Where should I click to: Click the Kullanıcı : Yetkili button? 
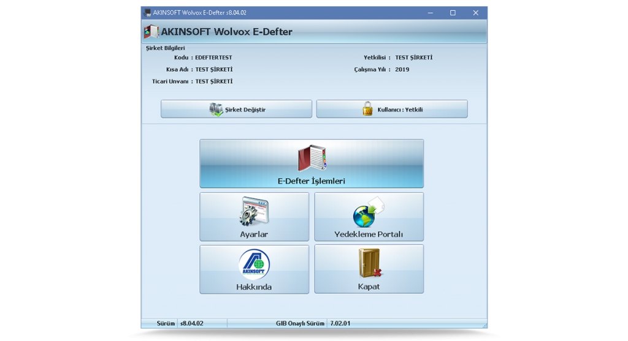coord(392,109)
